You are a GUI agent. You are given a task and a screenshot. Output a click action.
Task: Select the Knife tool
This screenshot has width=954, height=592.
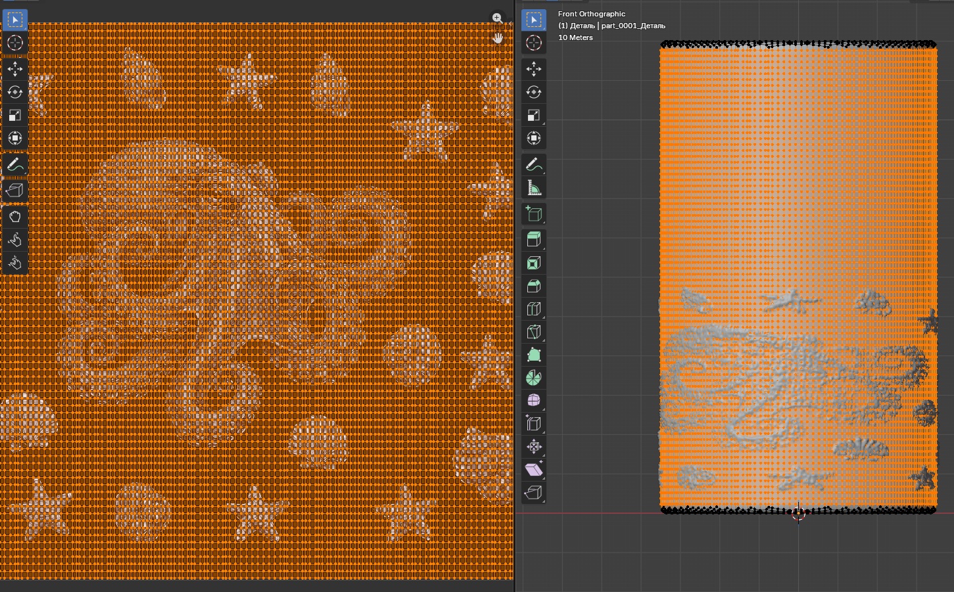pos(534,332)
